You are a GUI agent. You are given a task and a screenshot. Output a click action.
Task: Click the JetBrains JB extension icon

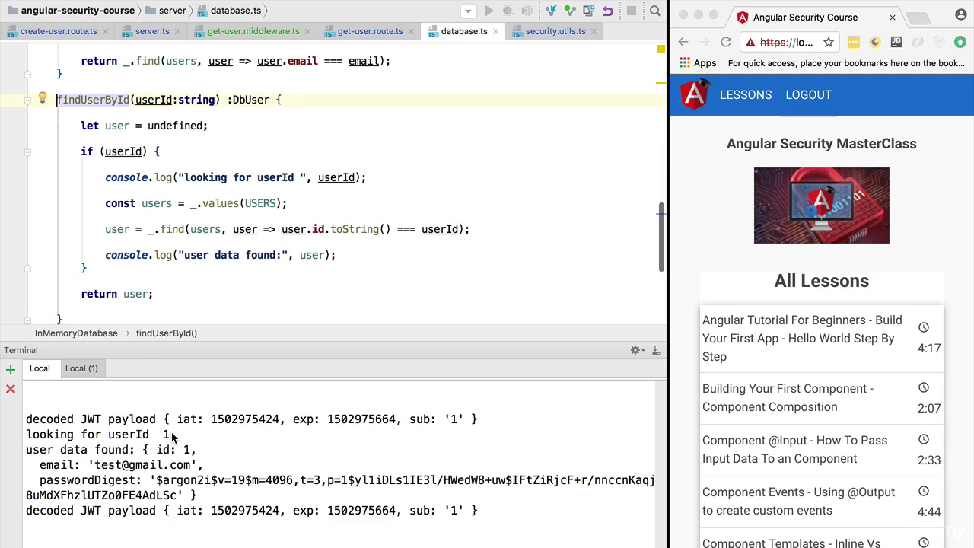click(x=896, y=43)
